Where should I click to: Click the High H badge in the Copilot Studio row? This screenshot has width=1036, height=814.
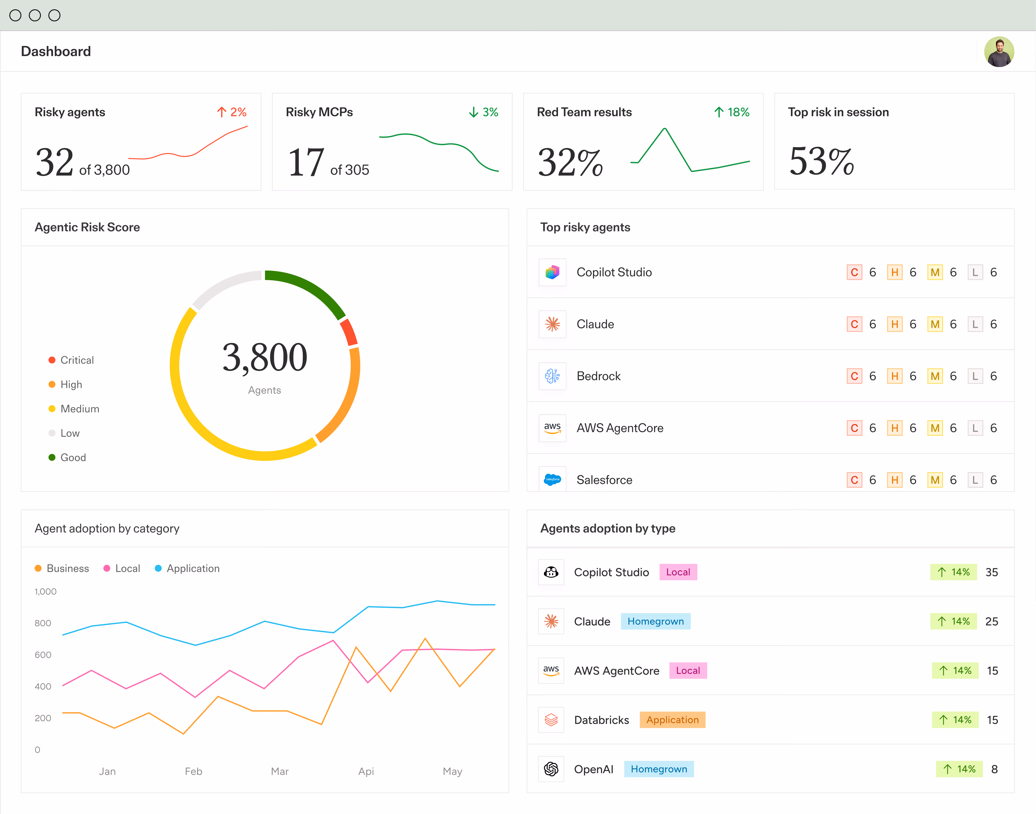[x=894, y=272]
